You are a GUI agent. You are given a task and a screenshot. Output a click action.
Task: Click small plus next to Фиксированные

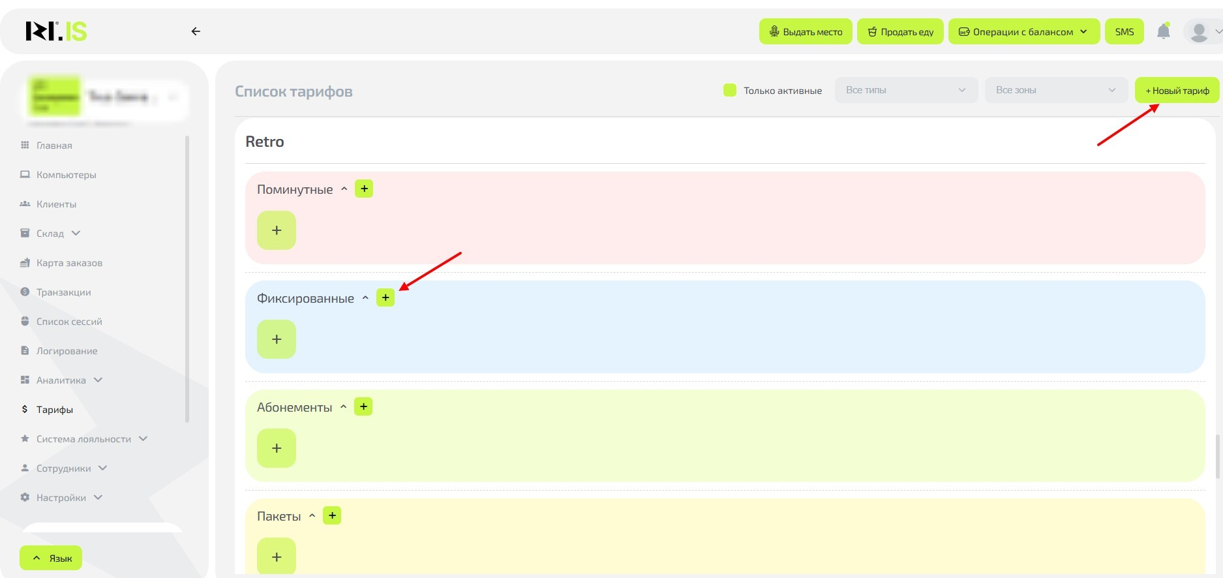[x=385, y=297]
